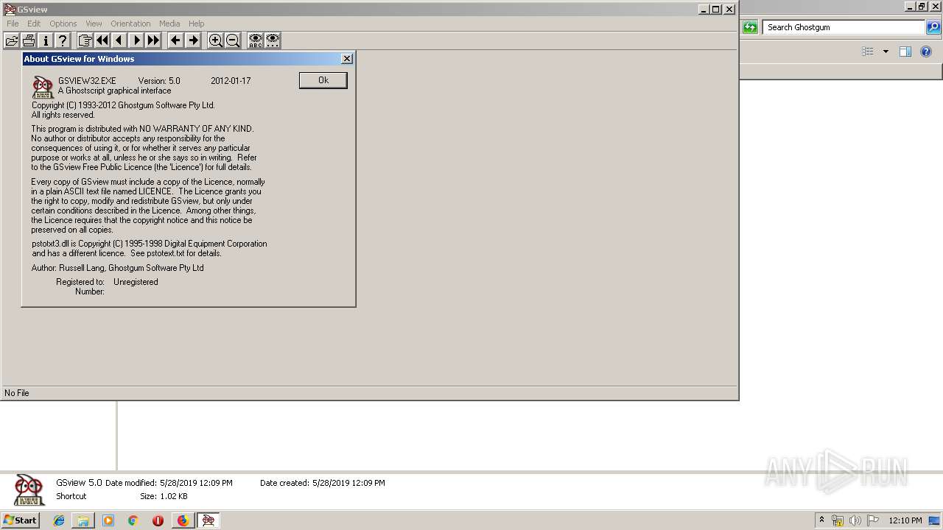Click the 'Unregistered' registration text

coord(136,282)
